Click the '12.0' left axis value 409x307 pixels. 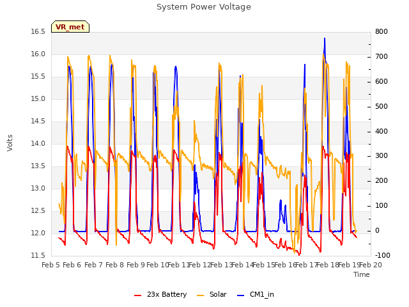point(38,233)
